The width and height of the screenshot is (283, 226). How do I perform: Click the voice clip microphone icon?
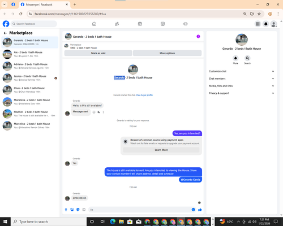pos(66,210)
